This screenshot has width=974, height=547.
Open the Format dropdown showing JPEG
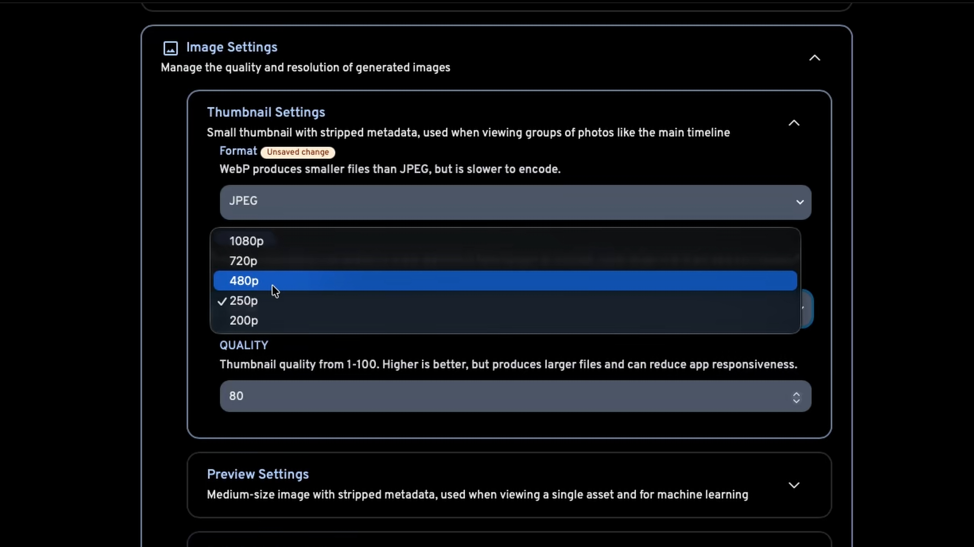coord(514,202)
